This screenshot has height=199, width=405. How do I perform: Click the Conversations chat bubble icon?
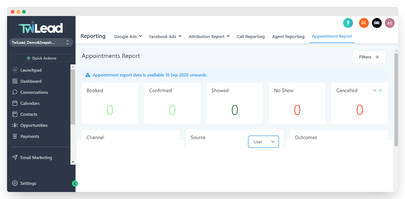(15, 92)
